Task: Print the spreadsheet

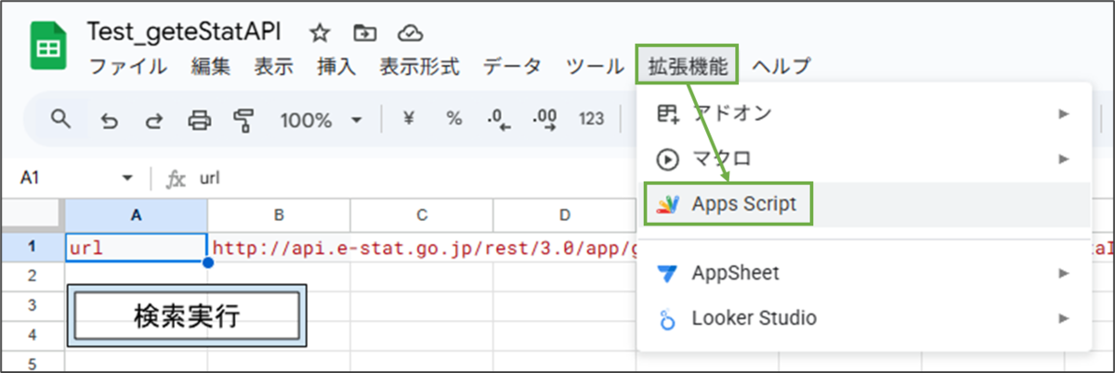Action: 199,119
